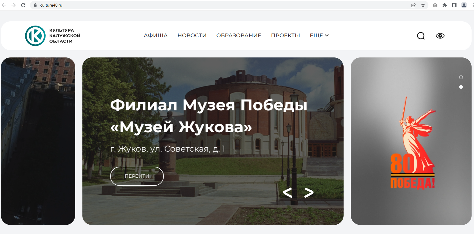474x234 pixels.
Task: Navigate to ОБРАЗОВАНИЕ section
Action: [239, 35]
